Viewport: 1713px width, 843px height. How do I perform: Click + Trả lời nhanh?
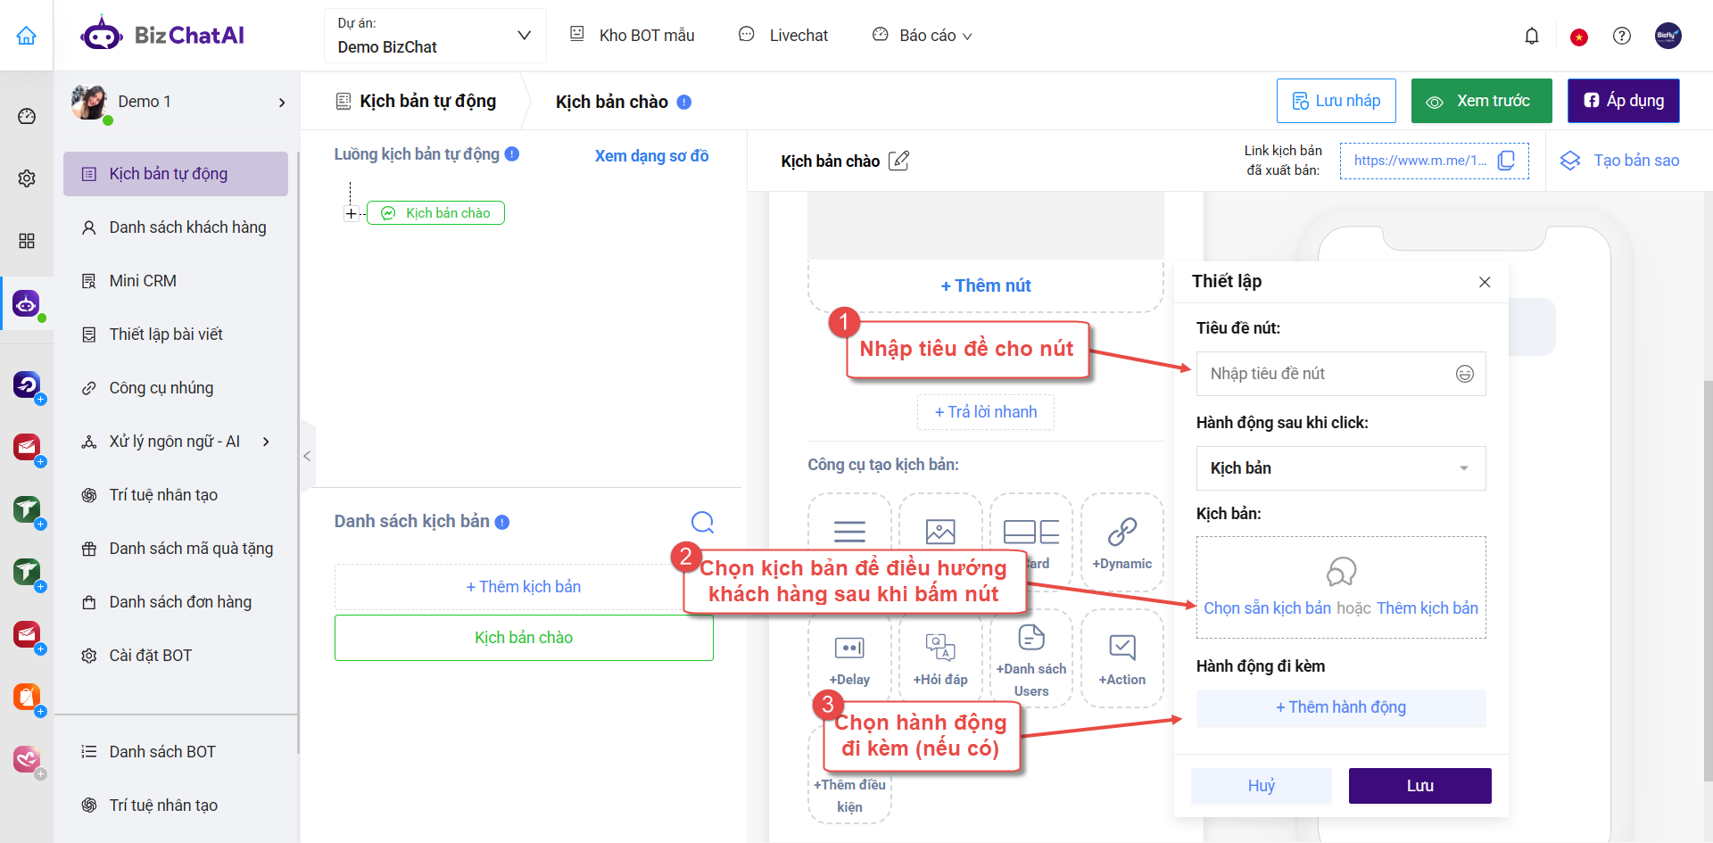click(986, 412)
